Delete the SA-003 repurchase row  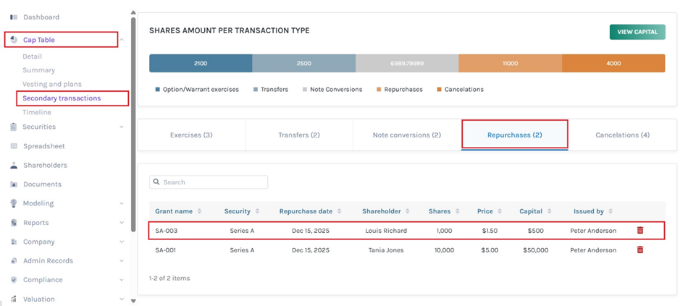[x=639, y=231]
